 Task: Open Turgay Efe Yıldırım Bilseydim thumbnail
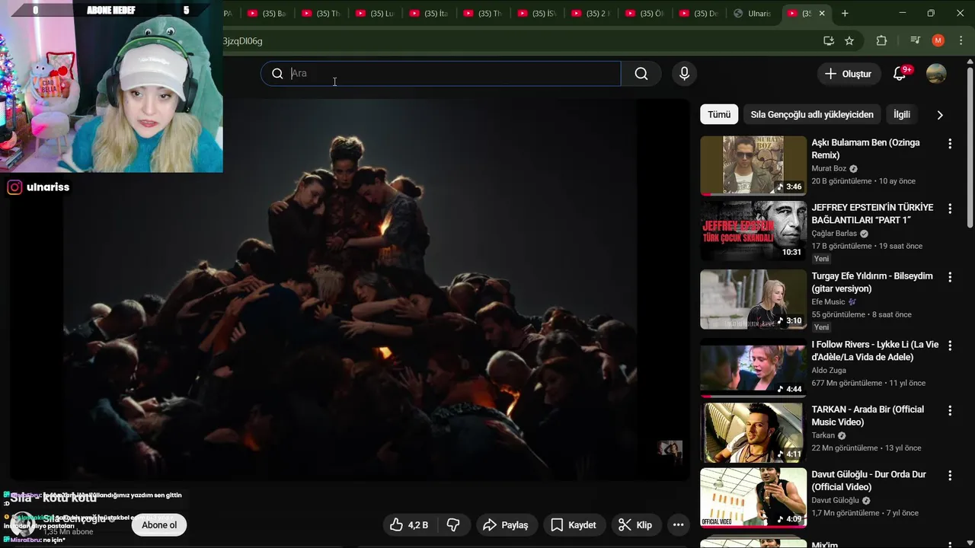click(753, 299)
